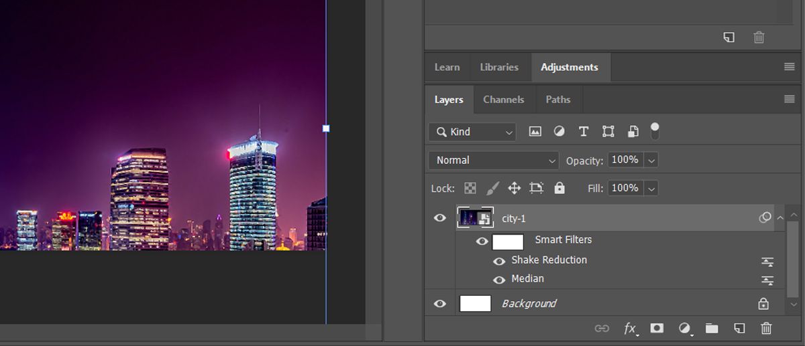This screenshot has height=346, width=805.
Task: Create a new layer in Layers panel
Action: (739, 328)
